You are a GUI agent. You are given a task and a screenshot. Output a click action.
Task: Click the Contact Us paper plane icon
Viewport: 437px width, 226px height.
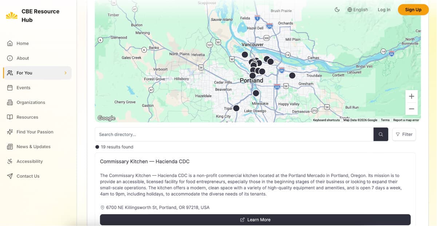10,176
